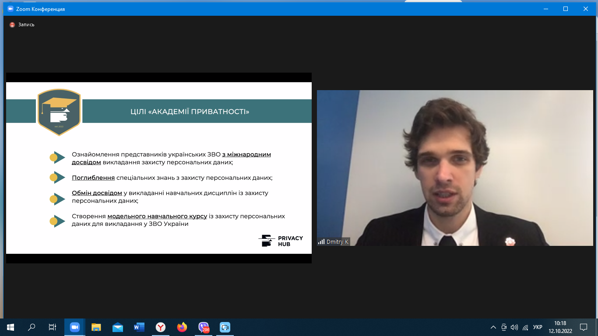Switch to Microsoft Word in the taskbar
Viewport: 598px width, 336px height.
coord(139,327)
